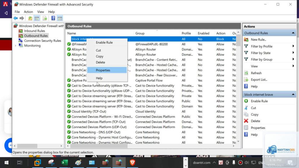Select Cloud Identity (TCP-Out) rule

pos(89,111)
